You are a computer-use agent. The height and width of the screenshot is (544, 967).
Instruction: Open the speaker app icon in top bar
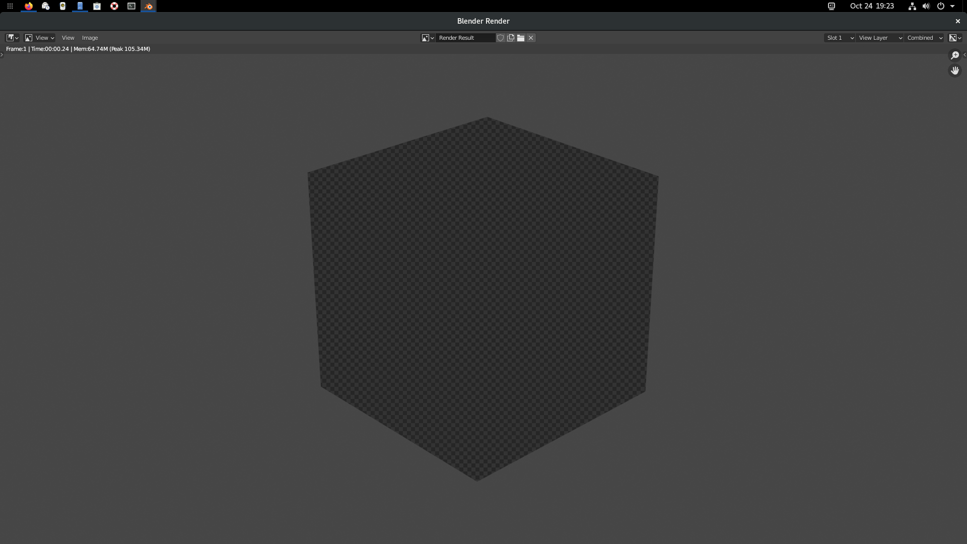(x=63, y=6)
